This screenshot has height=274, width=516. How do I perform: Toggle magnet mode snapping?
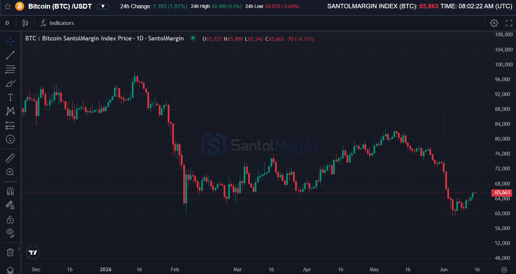pos(10,191)
